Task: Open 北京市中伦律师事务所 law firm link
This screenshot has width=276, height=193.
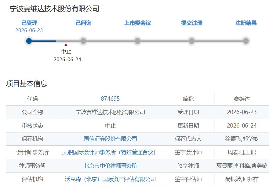Action: (110, 166)
